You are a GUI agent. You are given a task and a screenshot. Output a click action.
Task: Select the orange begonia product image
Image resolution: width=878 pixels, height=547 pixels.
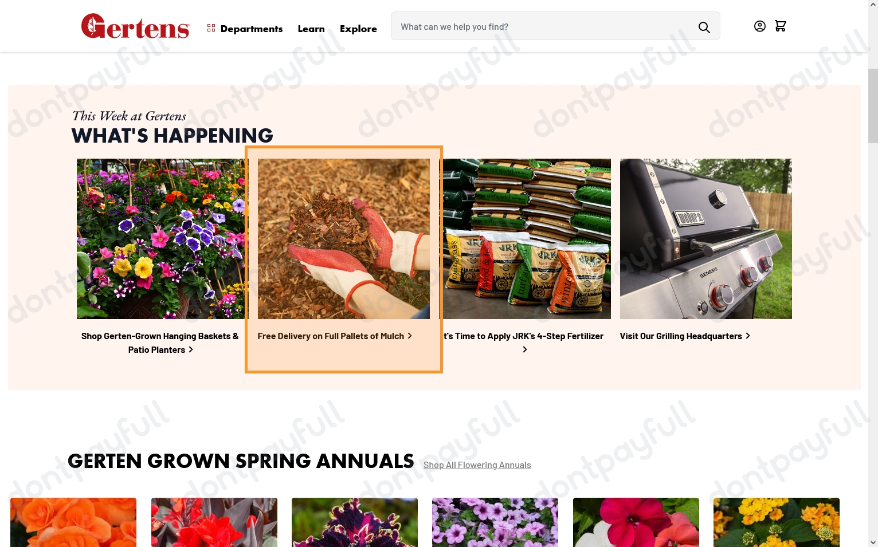(x=73, y=522)
